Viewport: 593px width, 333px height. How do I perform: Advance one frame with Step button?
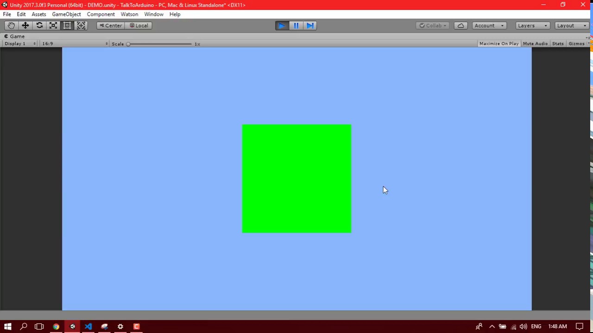point(310,25)
